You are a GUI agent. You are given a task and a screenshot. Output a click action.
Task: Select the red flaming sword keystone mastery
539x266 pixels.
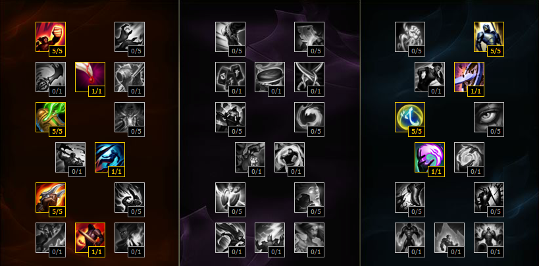click(90, 238)
